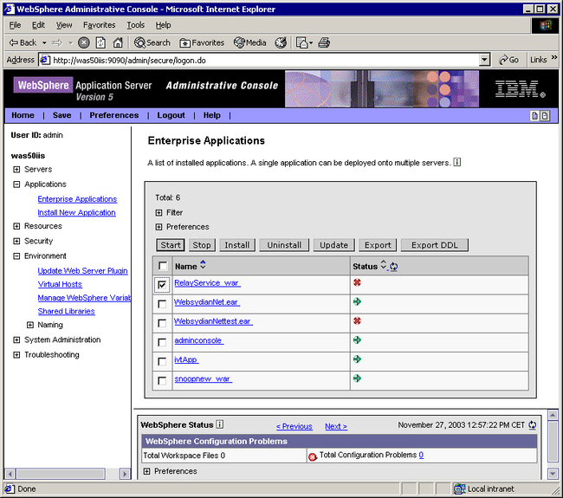This screenshot has height=498, width=563.
Task: Check the snoopnew_war checkbox
Action: [162, 380]
